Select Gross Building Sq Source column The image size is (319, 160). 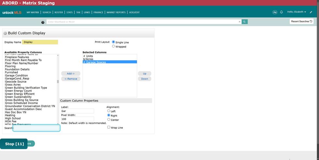coord(21,100)
